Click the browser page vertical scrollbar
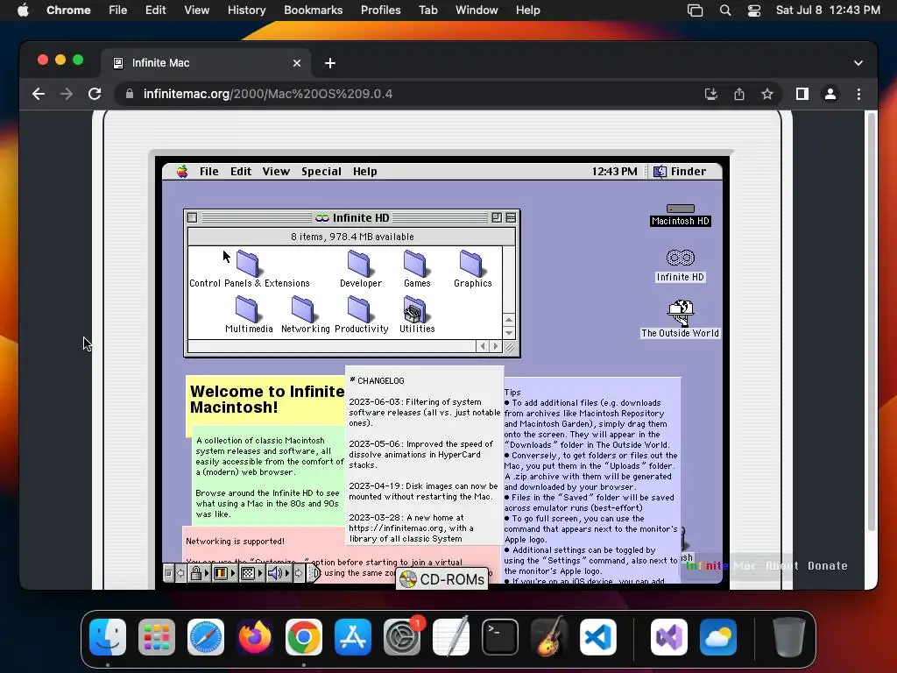The height and width of the screenshot is (673, 897). [x=872, y=322]
